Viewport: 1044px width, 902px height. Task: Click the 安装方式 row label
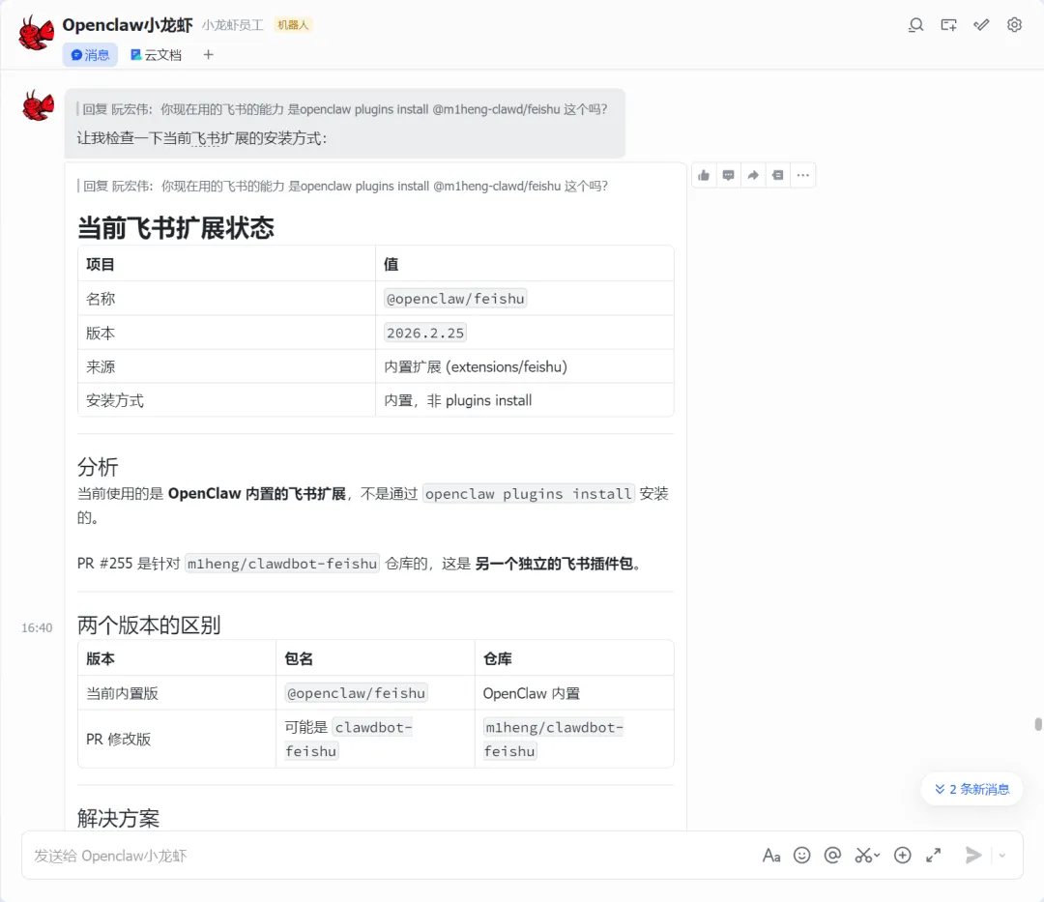pyautogui.click(x=114, y=401)
